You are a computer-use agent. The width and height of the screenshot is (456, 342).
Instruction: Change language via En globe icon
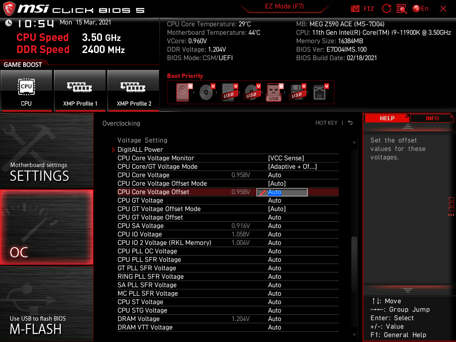pos(420,9)
